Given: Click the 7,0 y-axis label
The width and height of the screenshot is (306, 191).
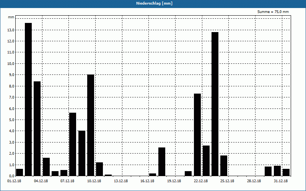Looking at the screenshot, I should click(x=11, y=97).
